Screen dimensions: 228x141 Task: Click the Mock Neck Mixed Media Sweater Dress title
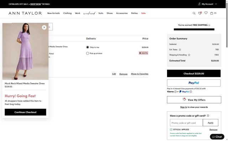25,83
